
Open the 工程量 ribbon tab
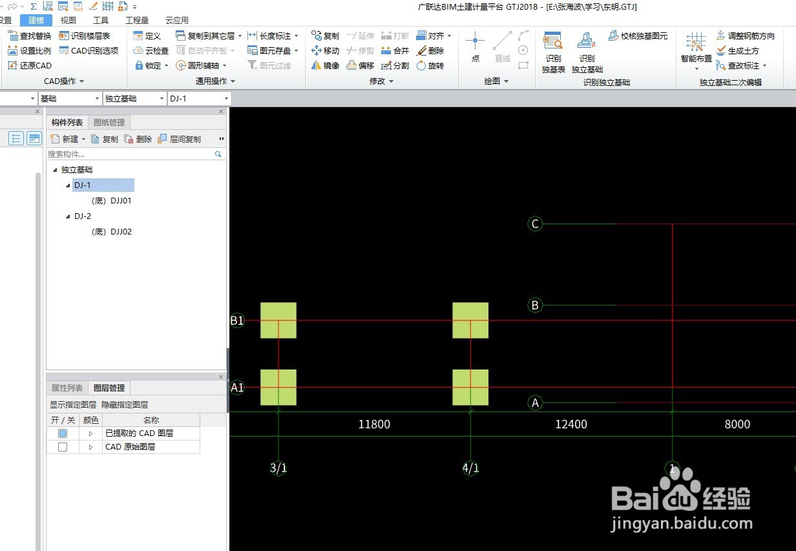coord(136,20)
